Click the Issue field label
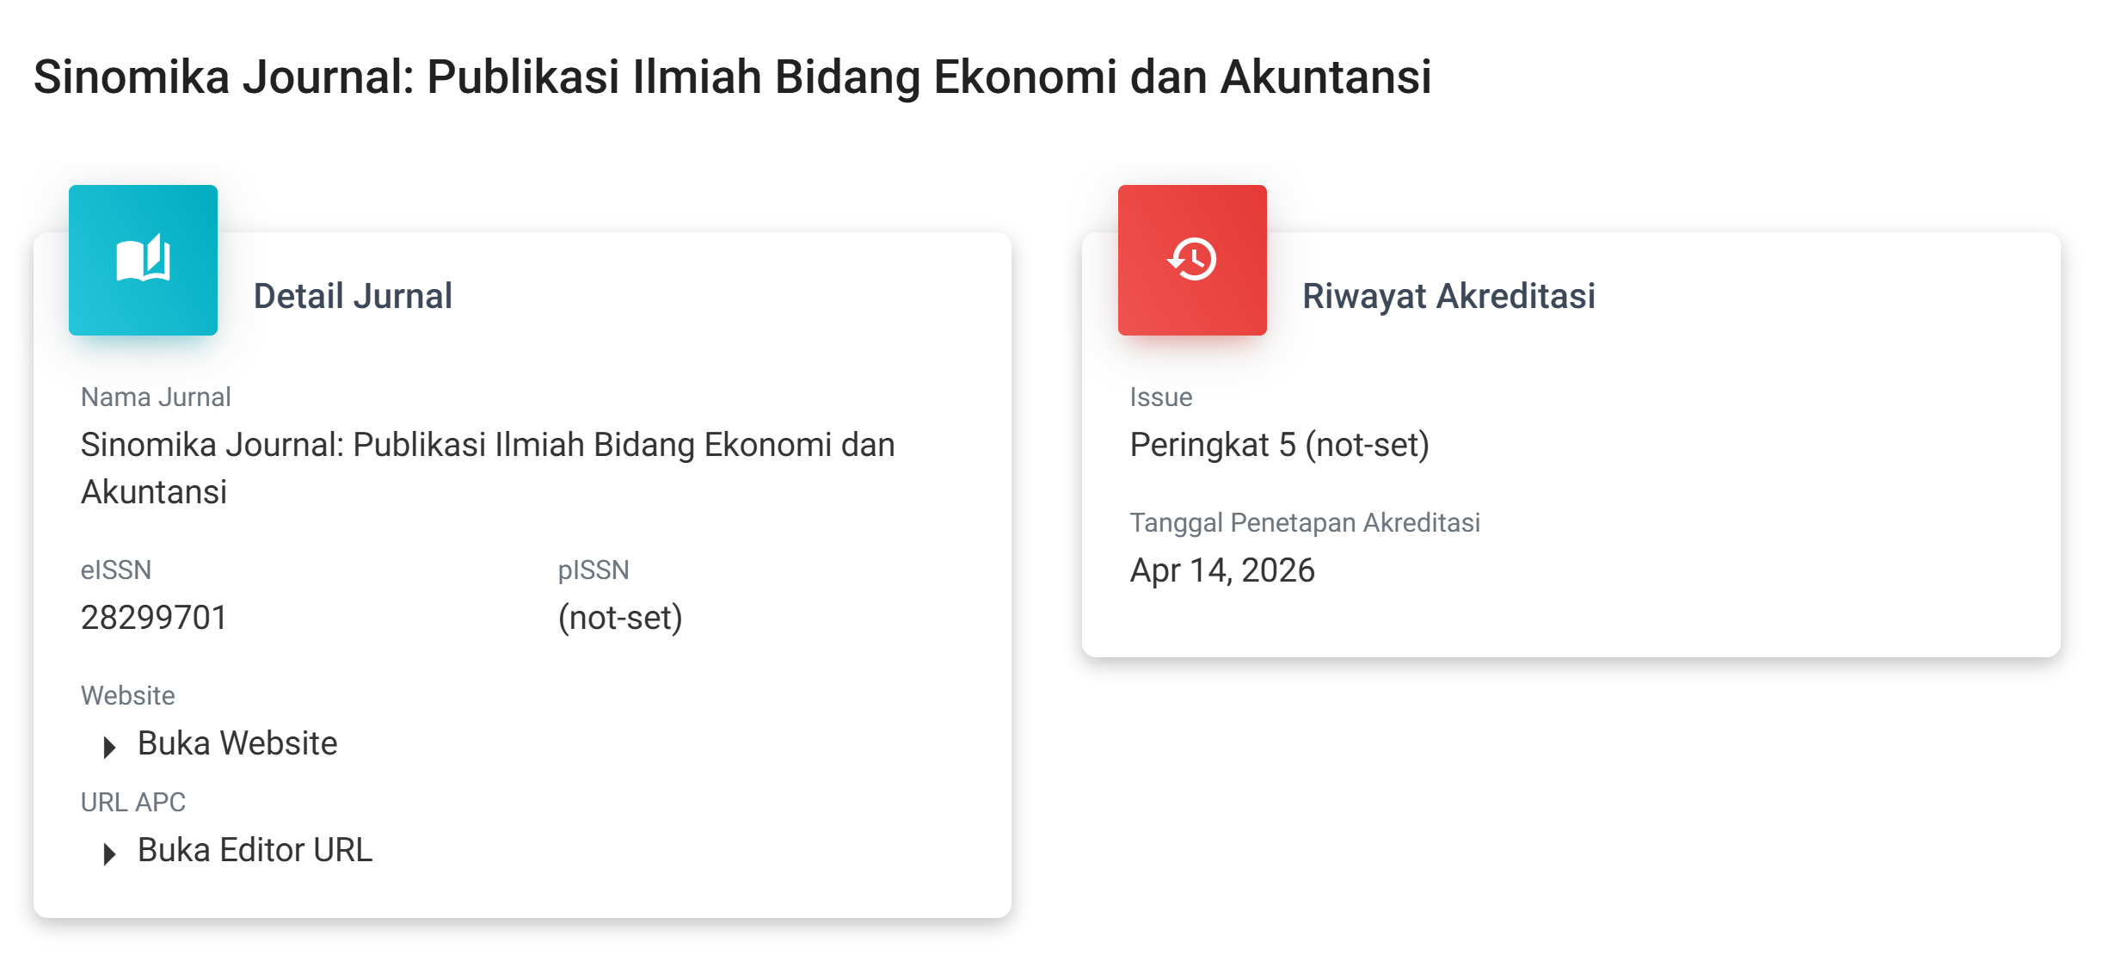 pyautogui.click(x=1160, y=397)
